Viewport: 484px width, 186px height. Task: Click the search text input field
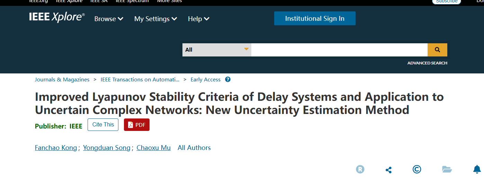click(339, 50)
